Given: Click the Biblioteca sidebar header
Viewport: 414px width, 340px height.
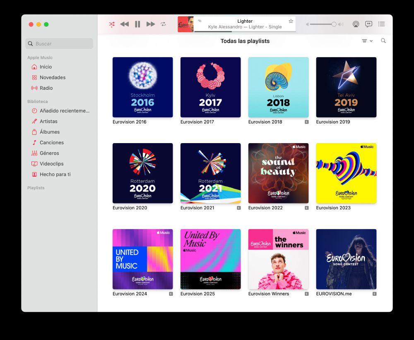Looking at the screenshot, I should pyautogui.click(x=38, y=102).
